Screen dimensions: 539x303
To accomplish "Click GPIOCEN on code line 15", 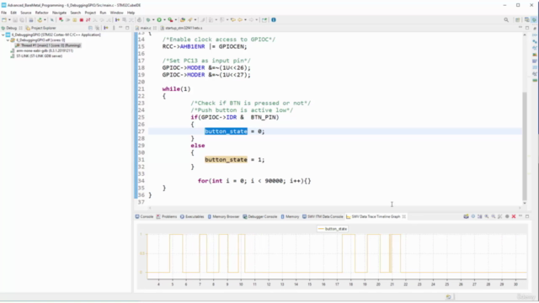I will click(232, 47).
